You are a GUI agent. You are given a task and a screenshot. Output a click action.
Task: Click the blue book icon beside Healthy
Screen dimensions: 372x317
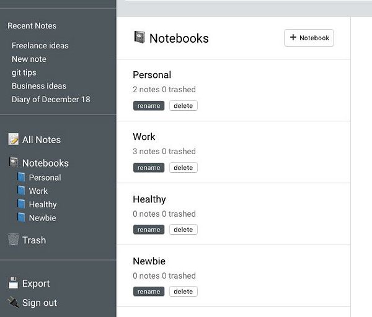tap(22, 204)
